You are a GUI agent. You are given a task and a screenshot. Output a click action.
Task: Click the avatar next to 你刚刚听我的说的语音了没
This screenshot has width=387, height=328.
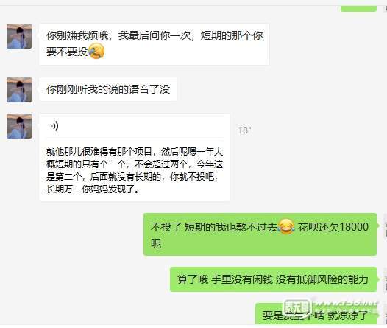click(19, 90)
